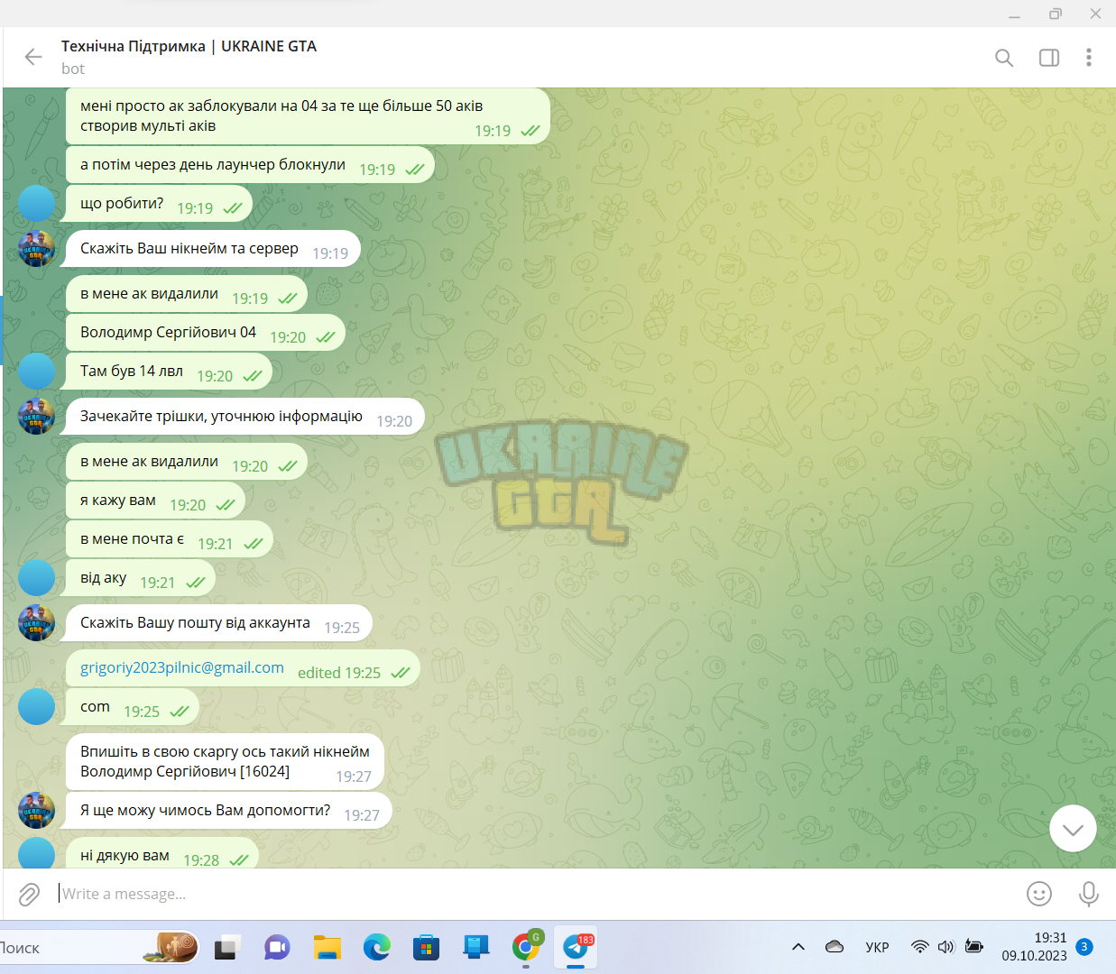Open Task View from the taskbar
The width and height of the screenshot is (1116, 974).
click(x=226, y=948)
